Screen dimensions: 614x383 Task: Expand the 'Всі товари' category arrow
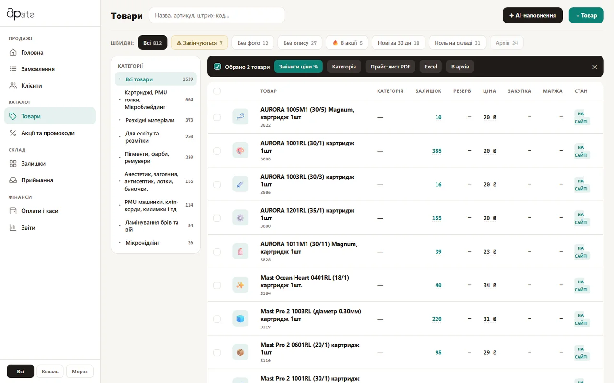point(120,79)
